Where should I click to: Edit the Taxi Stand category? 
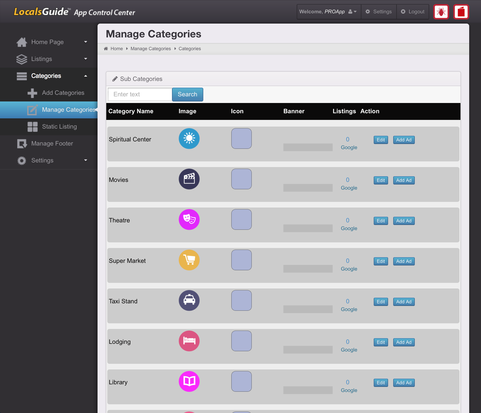coord(381,302)
